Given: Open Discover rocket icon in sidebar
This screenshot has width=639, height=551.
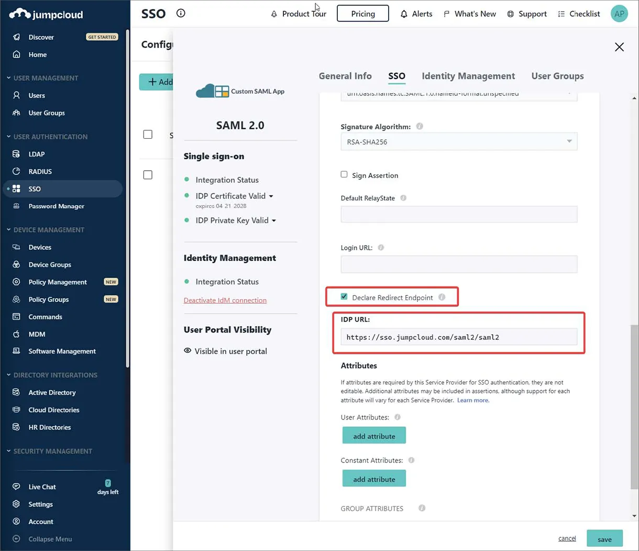Looking at the screenshot, I should pos(17,37).
